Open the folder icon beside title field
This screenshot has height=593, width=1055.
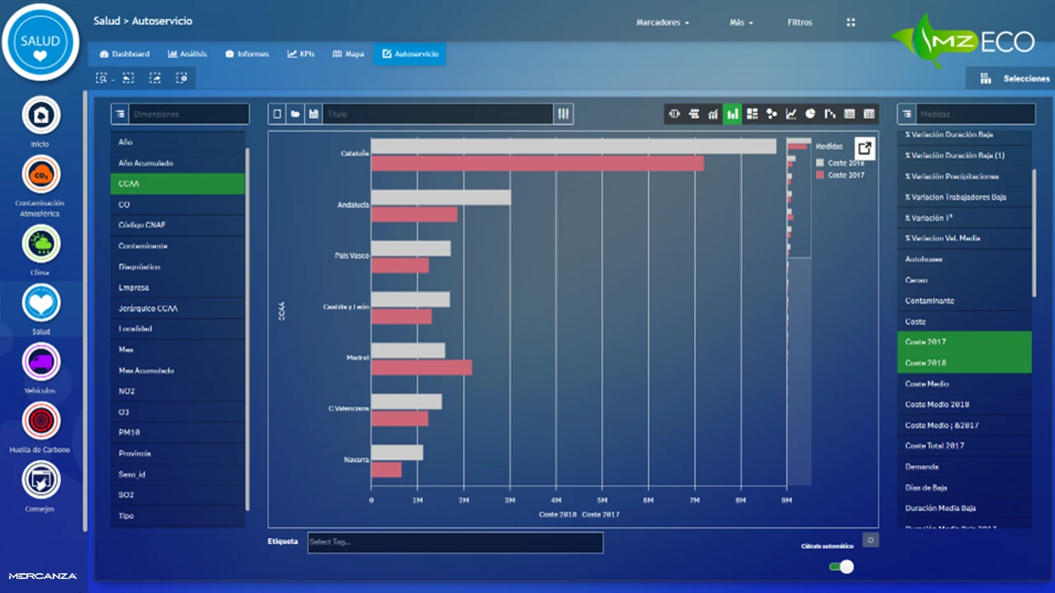tap(295, 114)
